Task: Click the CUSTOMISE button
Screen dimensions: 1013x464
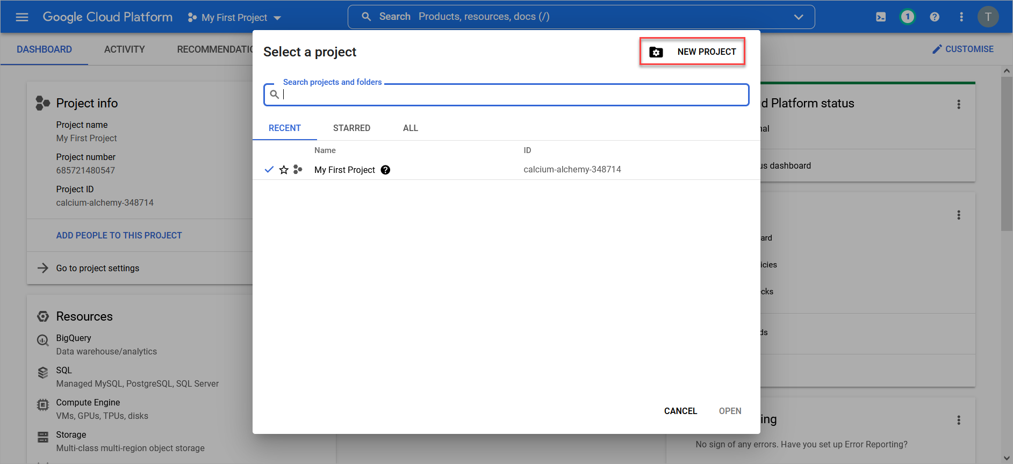Action: coord(962,49)
